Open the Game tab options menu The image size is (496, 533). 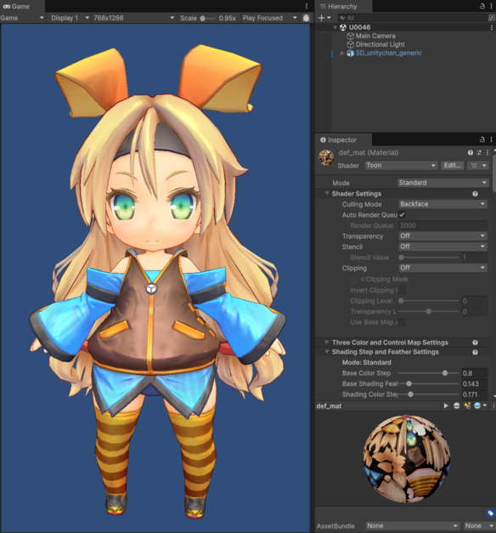click(307, 6)
